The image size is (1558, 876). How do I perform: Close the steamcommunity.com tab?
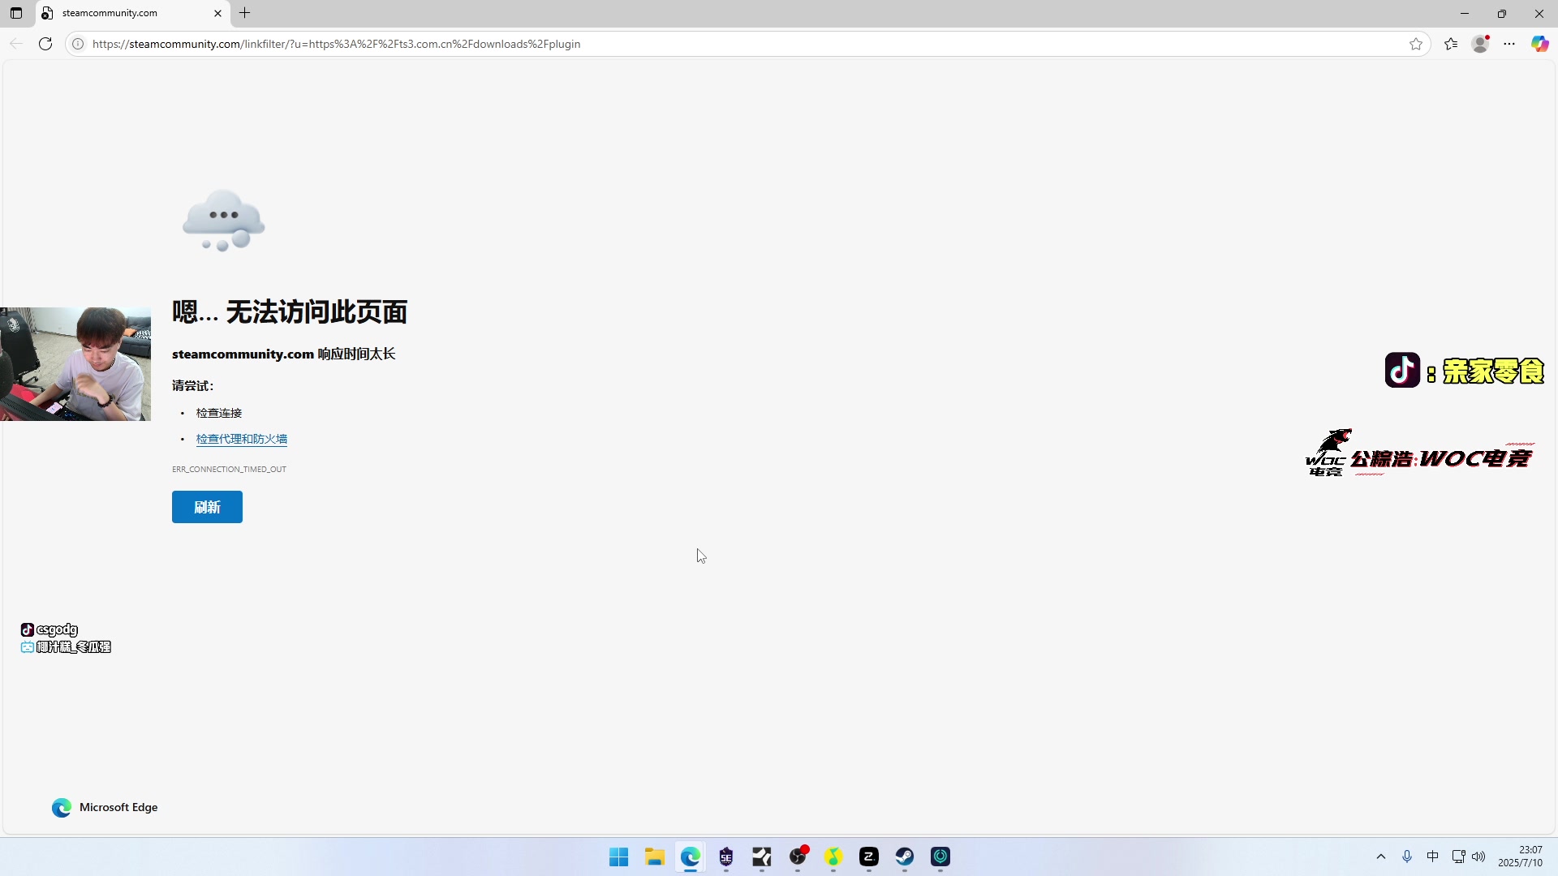217,13
